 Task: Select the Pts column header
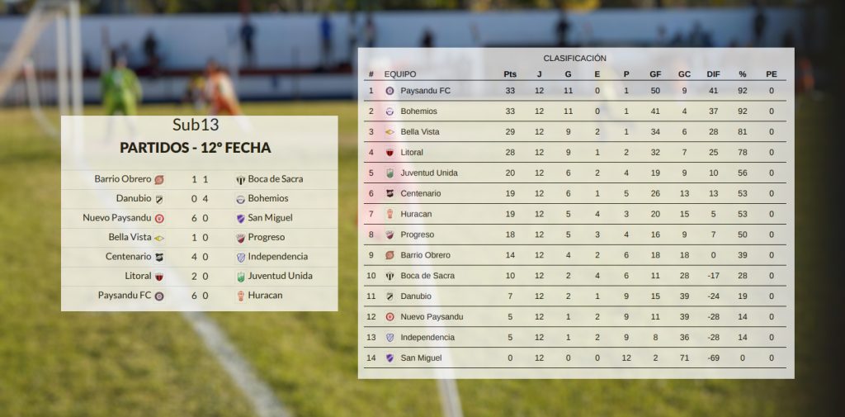pyautogui.click(x=510, y=74)
